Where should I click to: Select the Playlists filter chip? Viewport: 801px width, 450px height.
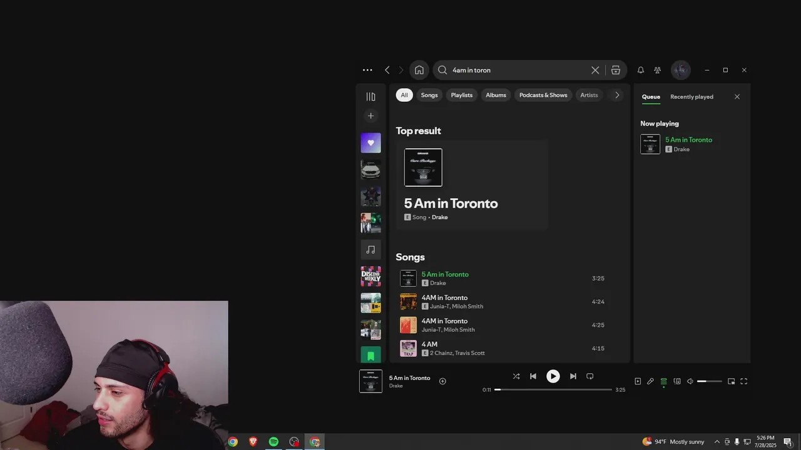pyautogui.click(x=462, y=95)
